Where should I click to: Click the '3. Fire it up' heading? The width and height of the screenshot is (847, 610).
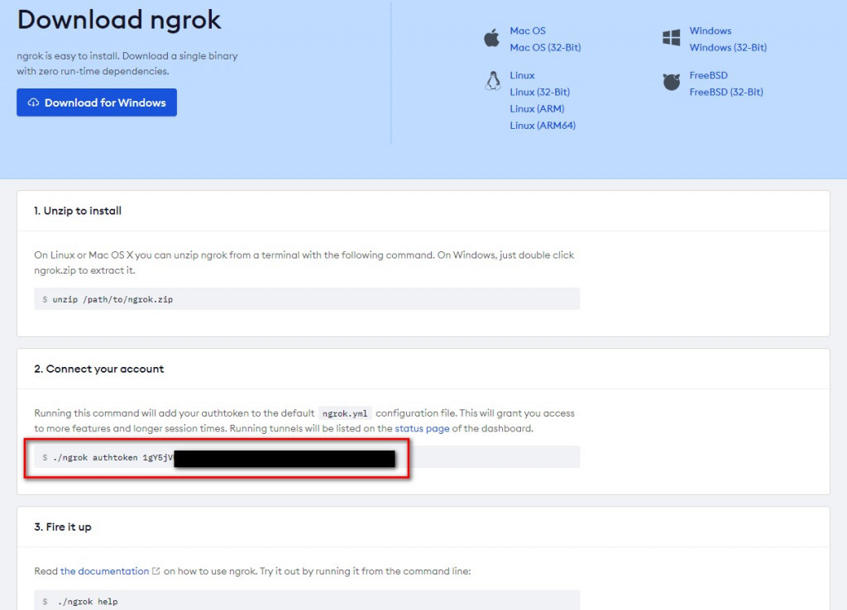tap(63, 527)
